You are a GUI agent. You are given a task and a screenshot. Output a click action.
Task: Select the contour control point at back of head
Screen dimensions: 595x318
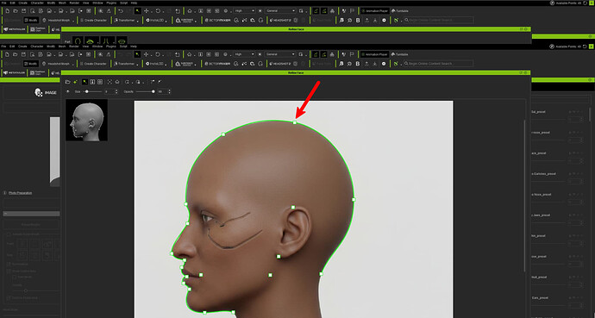354,199
